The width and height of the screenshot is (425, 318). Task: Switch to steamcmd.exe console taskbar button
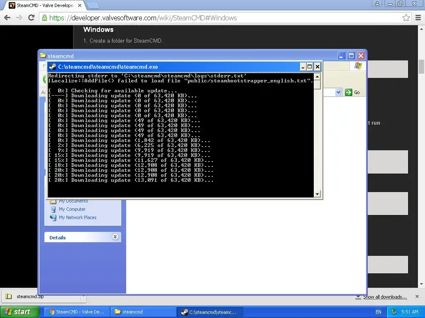[210, 312]
